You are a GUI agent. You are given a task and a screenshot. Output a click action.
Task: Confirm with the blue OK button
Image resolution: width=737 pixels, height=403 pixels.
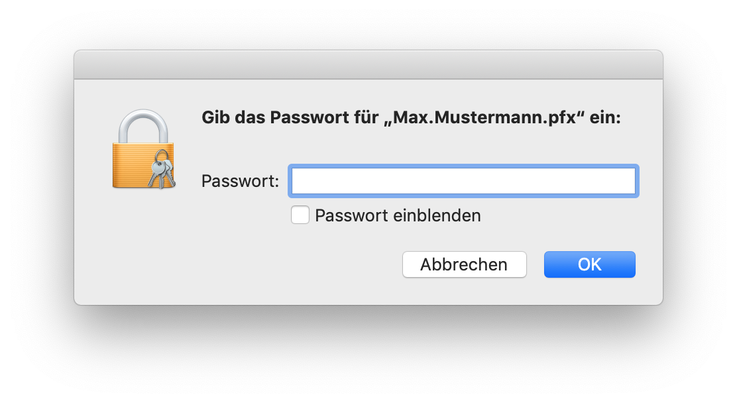pyautogui.click(x=589, y=264)
